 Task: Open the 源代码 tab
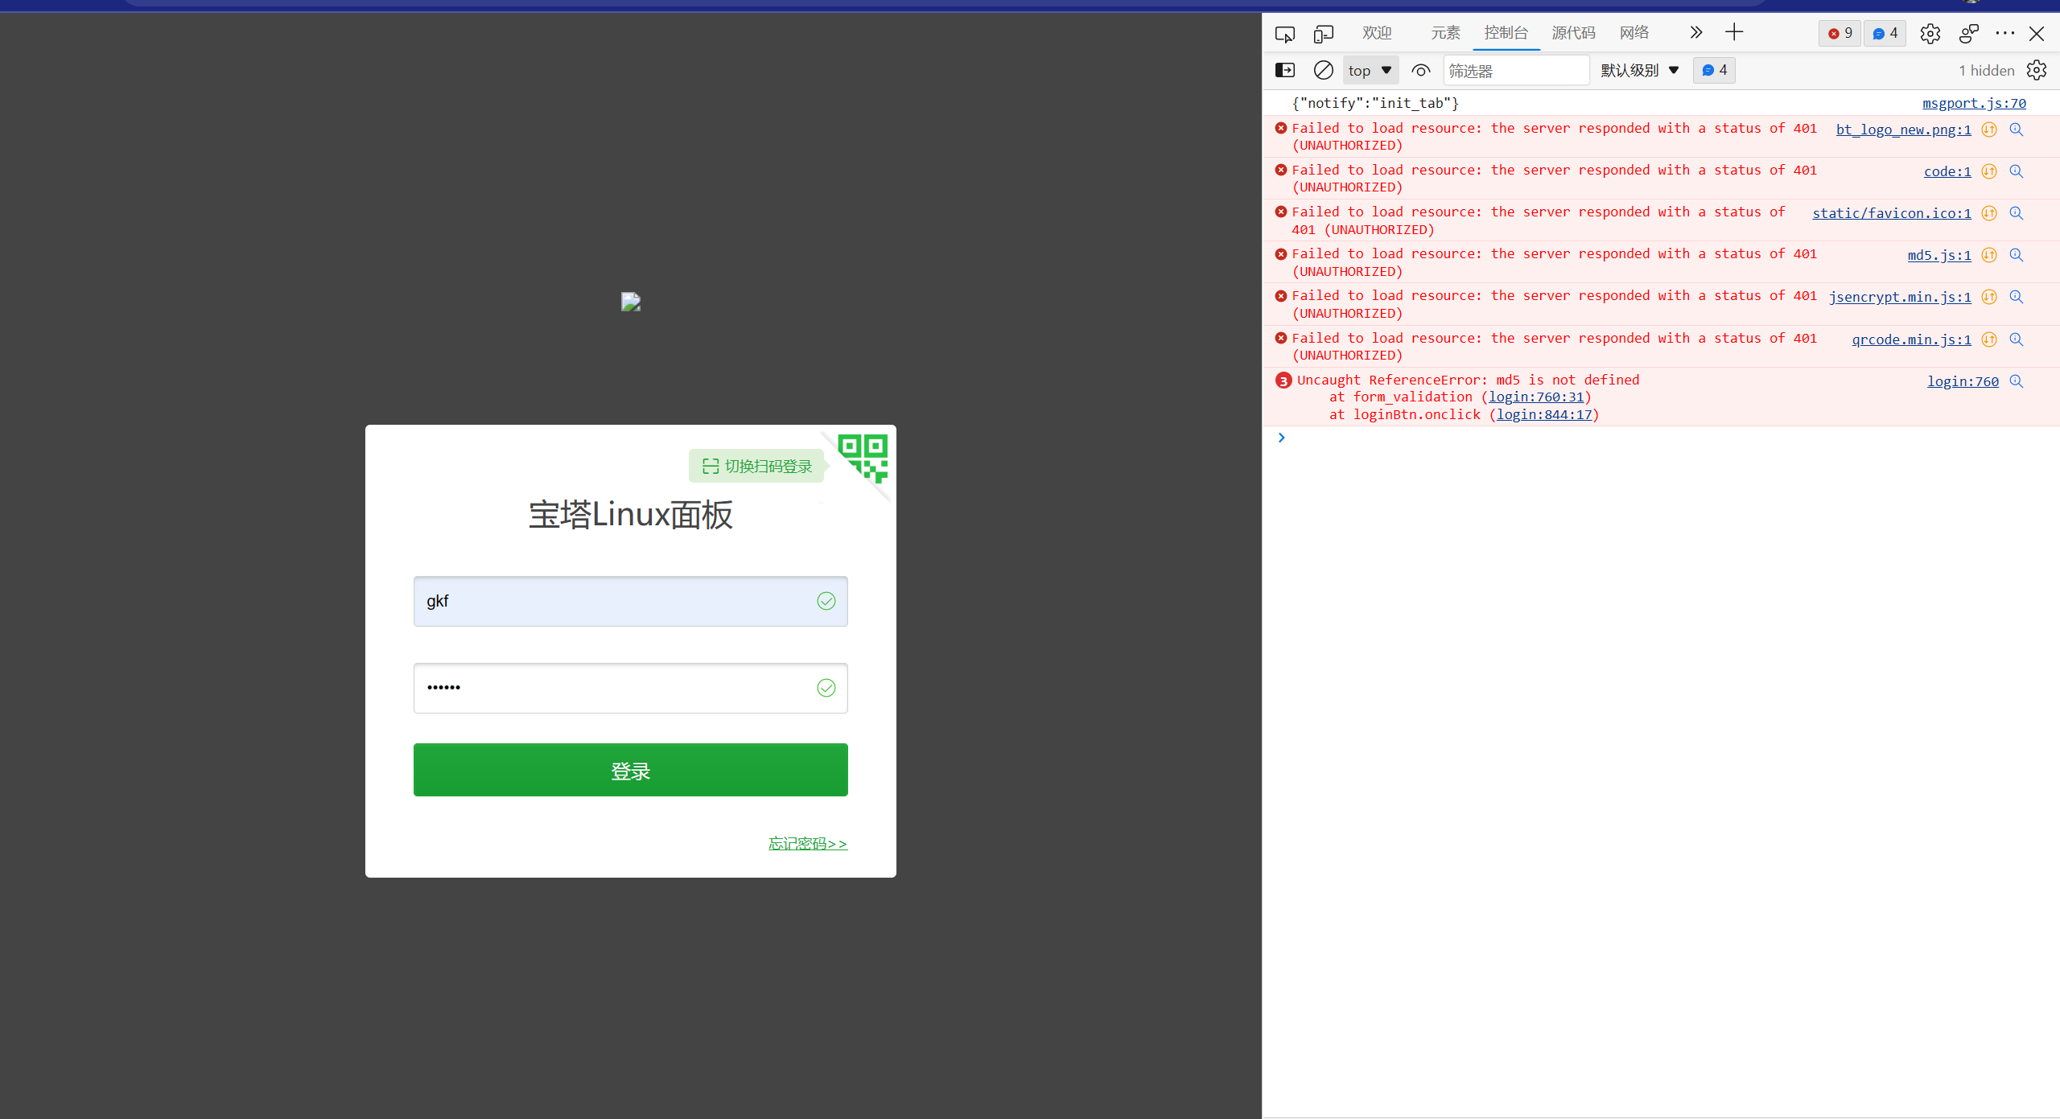1573,33
